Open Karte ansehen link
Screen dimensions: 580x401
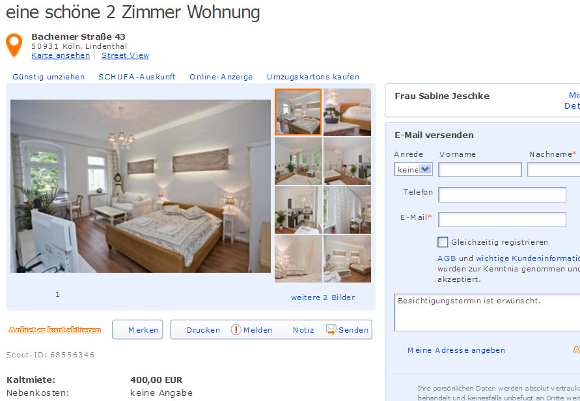click(61, 55)
